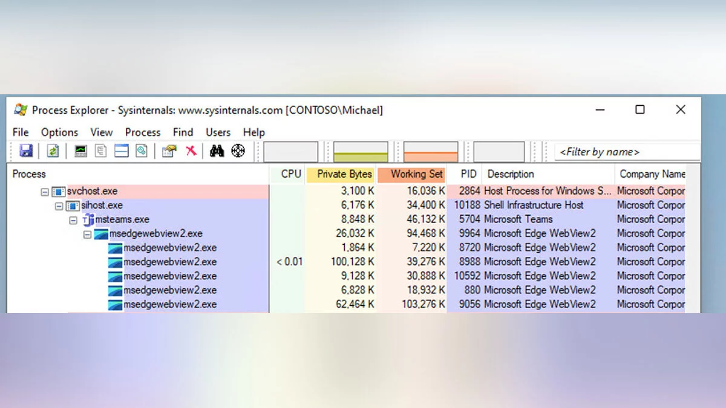
Task: Open the Process menu
Action: 143,132
